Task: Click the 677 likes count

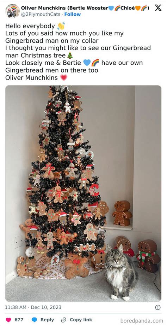Action: click(19, 320)
